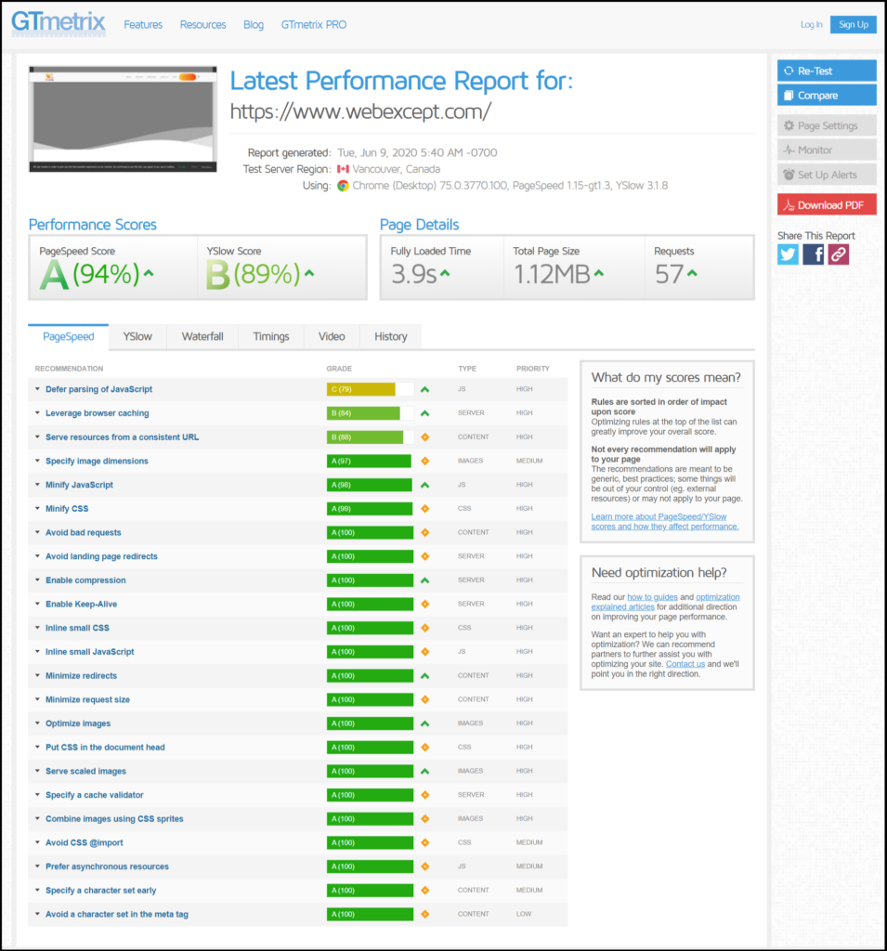This screenshot has height=951, width=887.
Task: Share report on Facebook icon
Action: tap(813, 254)
